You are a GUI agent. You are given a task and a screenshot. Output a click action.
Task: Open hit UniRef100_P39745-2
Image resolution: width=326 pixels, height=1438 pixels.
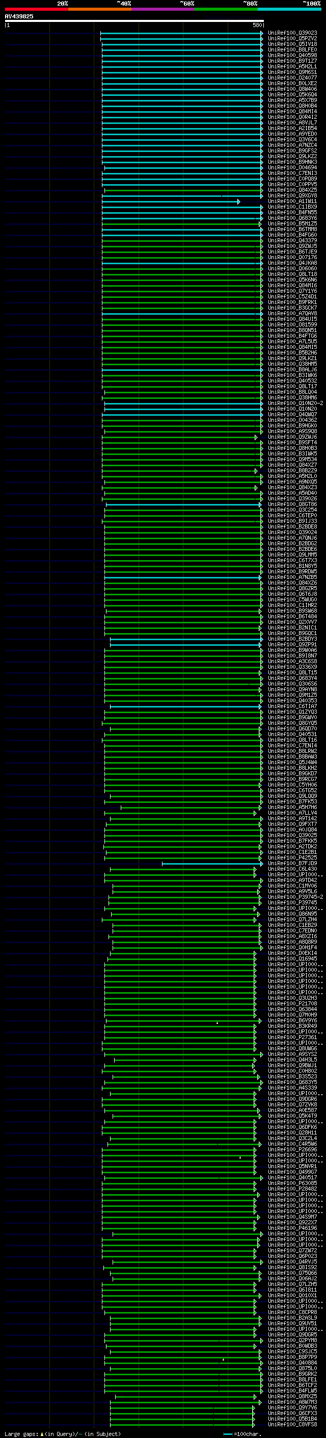pos(295,897)
